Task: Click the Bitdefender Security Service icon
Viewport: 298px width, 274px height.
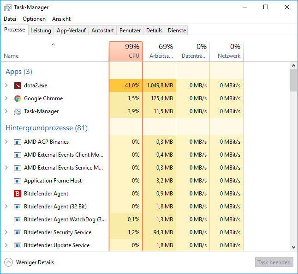Action: pos(18,232)
